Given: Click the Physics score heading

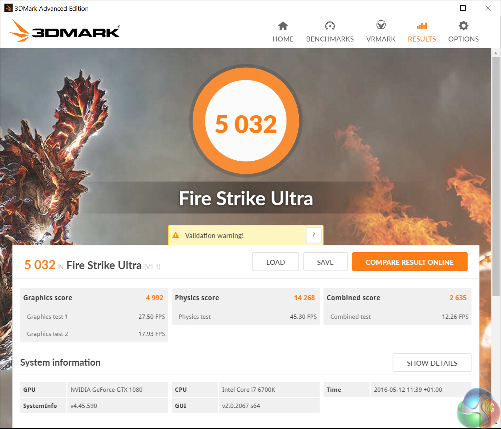Looking at the screenshot, I should coord(197,298).
